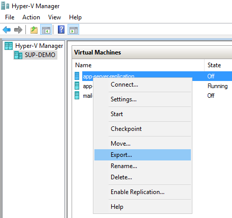Toggle the Show/Hide Action Pane icon
This screenshot has width=232, height=218.
pos(74,30)
